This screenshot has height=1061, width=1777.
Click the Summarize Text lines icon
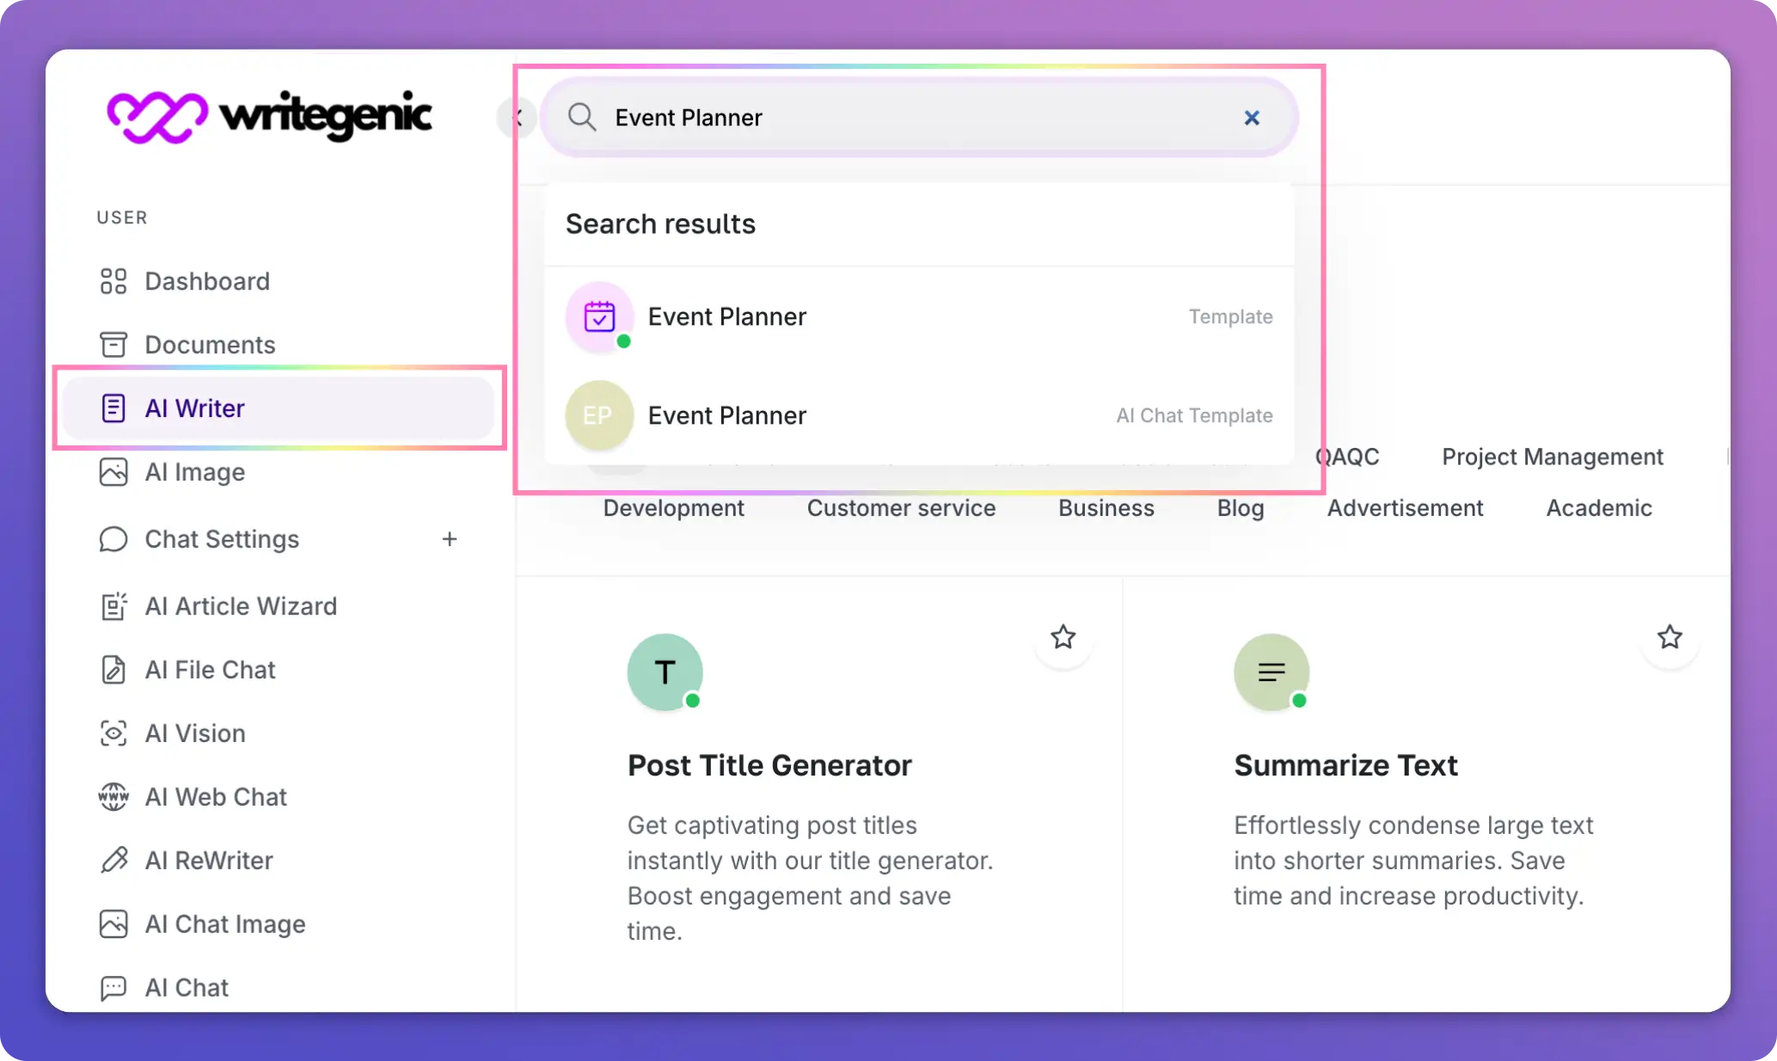(1271, 672)
